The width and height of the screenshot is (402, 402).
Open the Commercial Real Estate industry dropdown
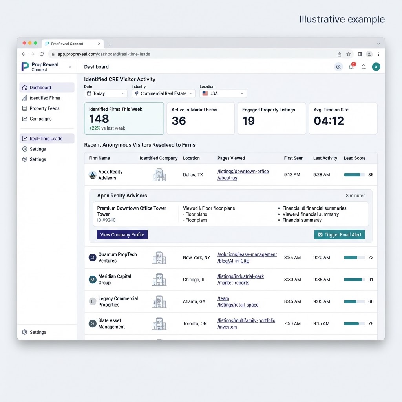(x=164, y=93)
